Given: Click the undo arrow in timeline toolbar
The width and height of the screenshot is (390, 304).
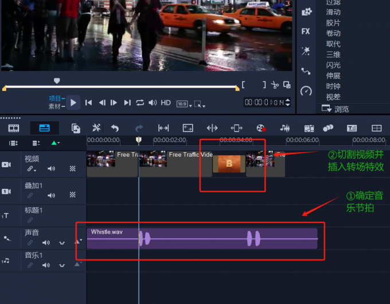Looking at the screenshot, I should [x=115, y=128].
